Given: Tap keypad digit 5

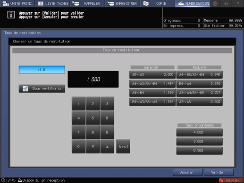Looking at the screenshot, I should 93,118.
